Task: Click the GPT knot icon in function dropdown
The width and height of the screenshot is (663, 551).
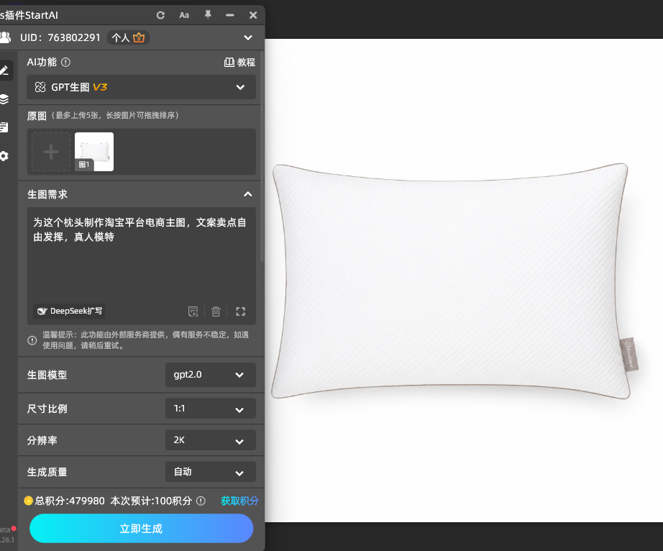Action: (40, 87)
